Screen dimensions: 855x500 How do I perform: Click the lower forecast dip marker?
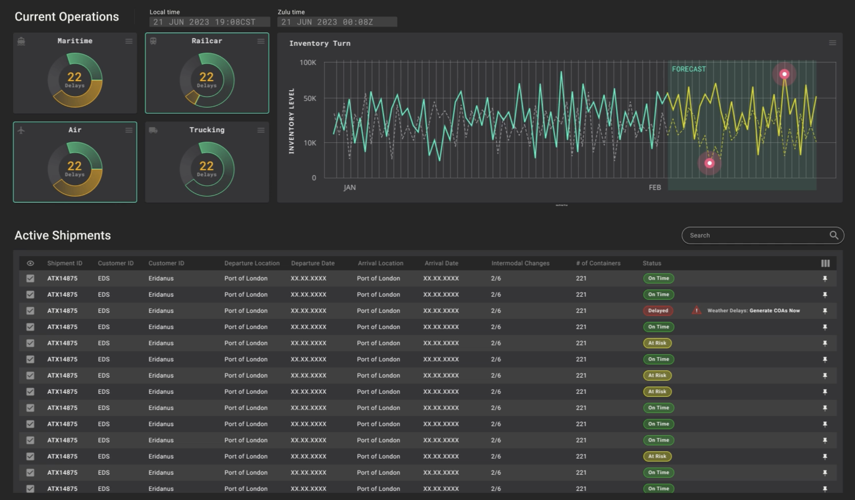point(709,163)
